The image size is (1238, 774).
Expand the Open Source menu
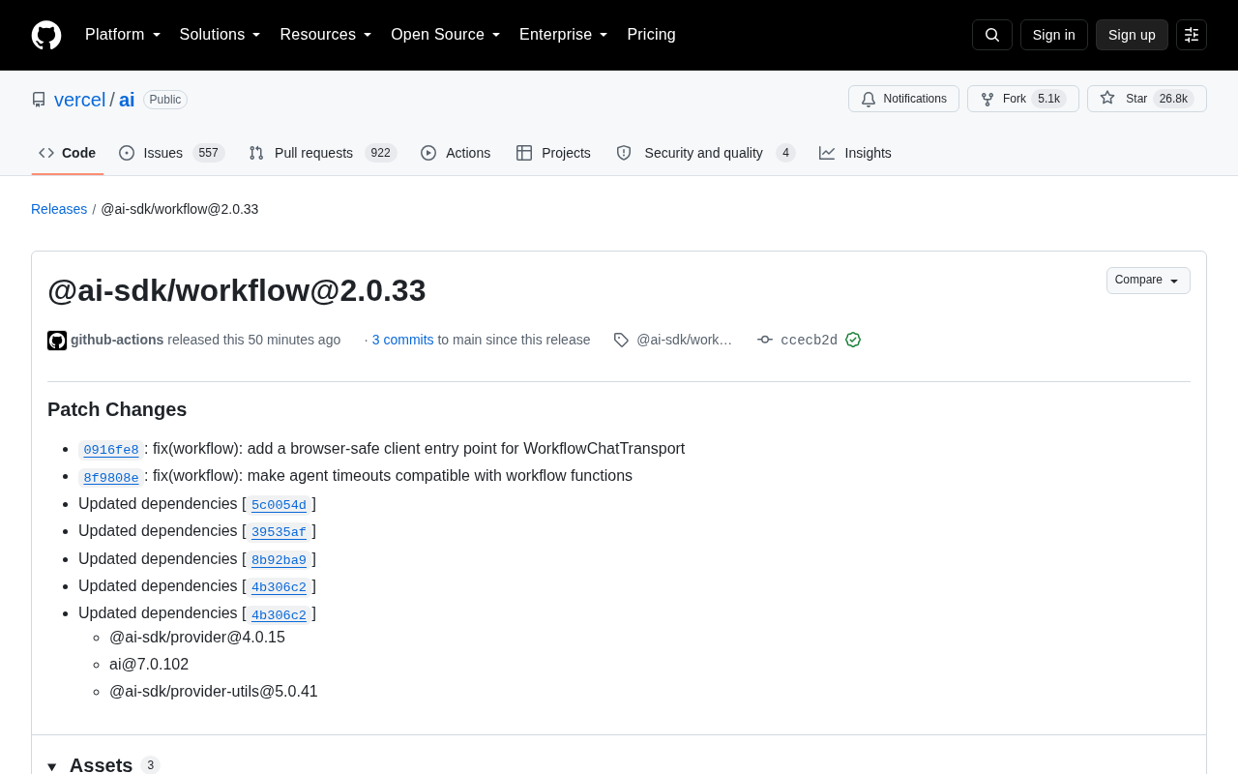[x=446, y=35]
